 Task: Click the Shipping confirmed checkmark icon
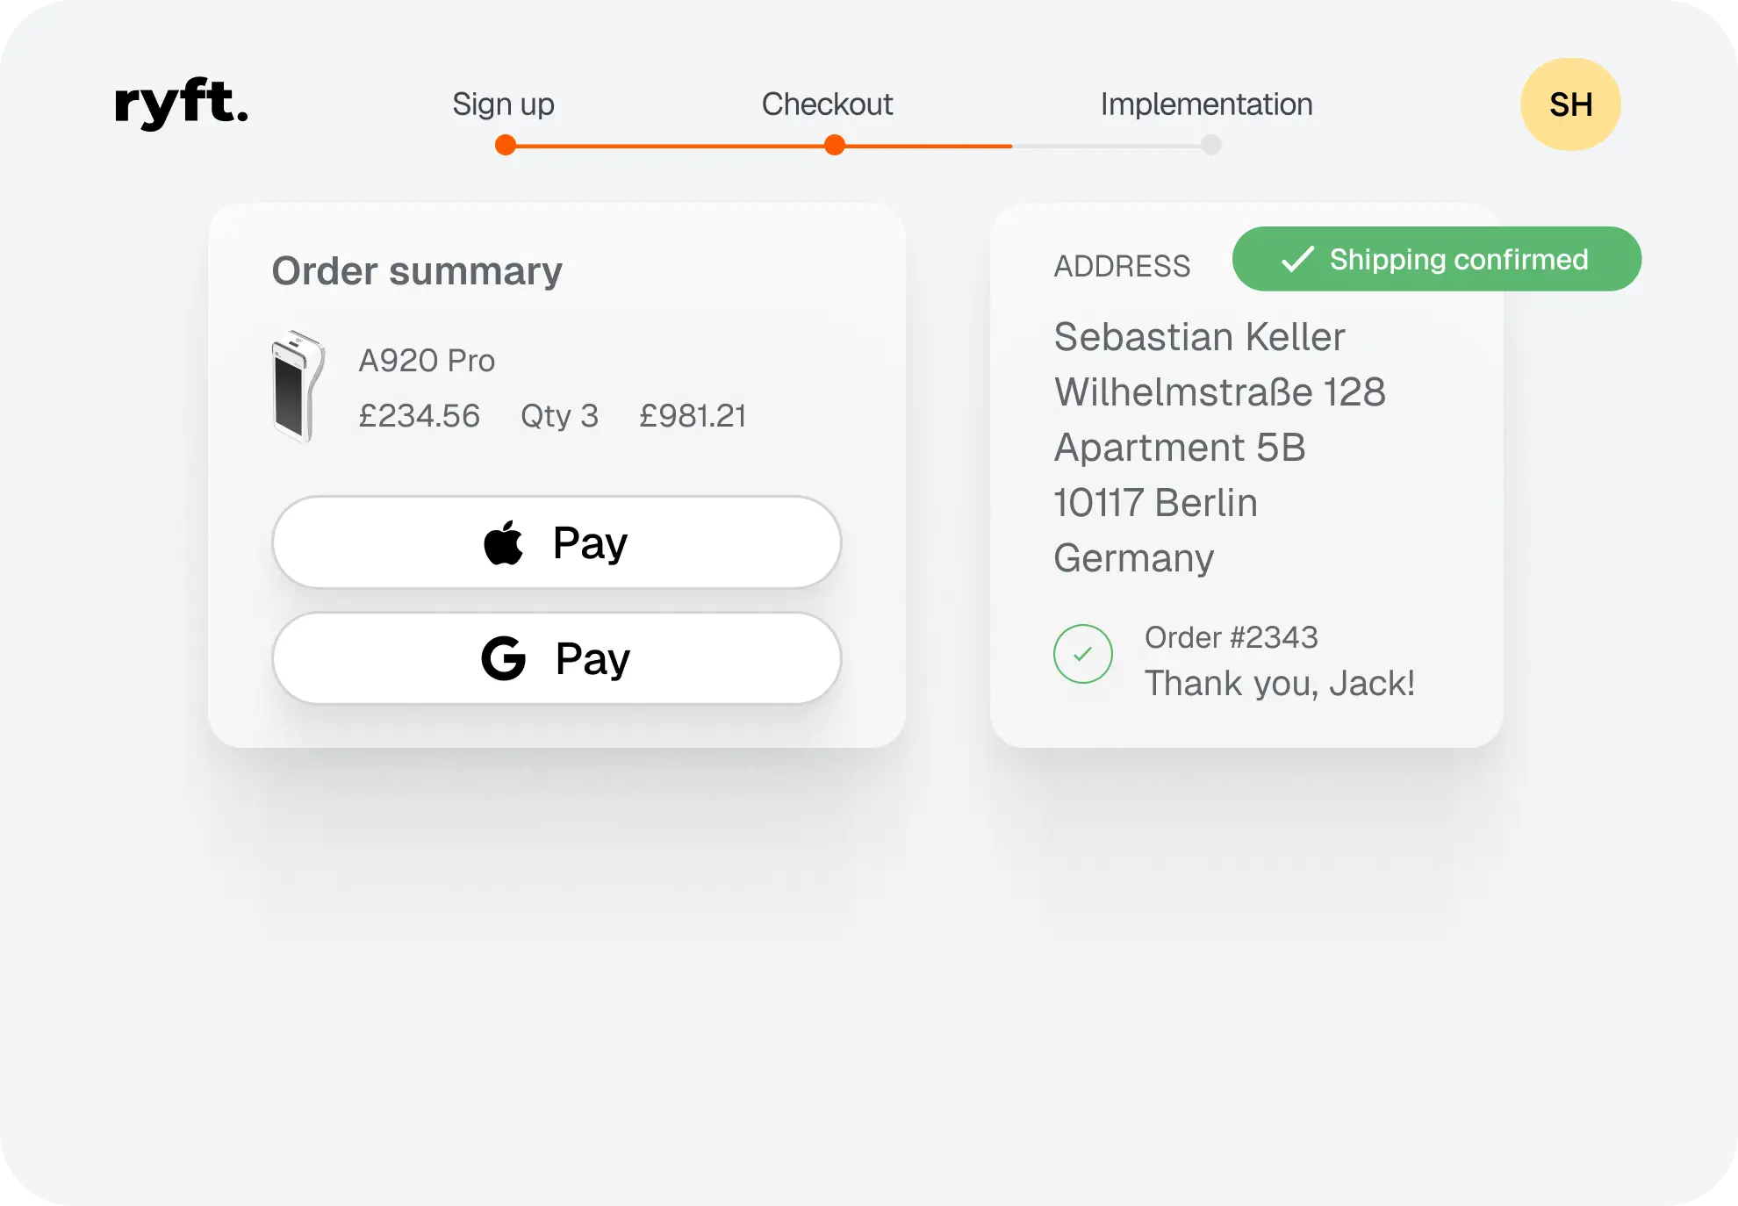coord(1297,260)
